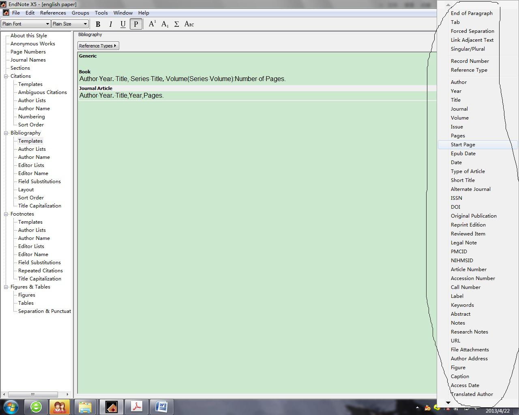
Task: Open the Reference Types dropdown button
Action: point(98,46)
